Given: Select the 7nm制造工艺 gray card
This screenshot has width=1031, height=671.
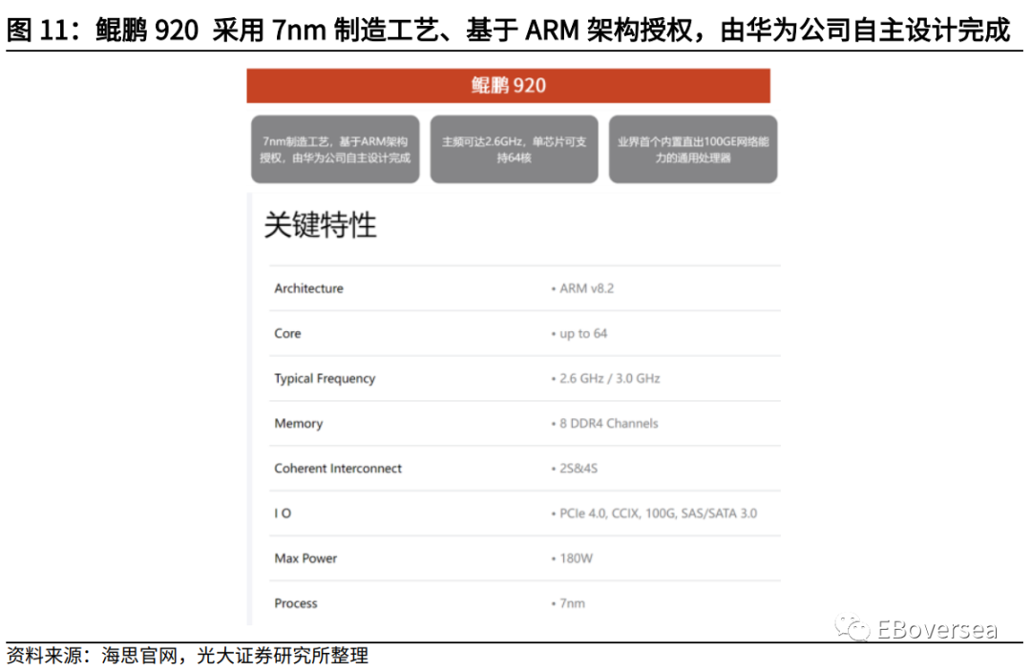Looking at the screenshot, I should (x=335, y=149).
